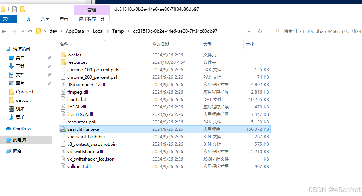
Task: Click the Forward navigation arrow
Action: pos(14,32)
